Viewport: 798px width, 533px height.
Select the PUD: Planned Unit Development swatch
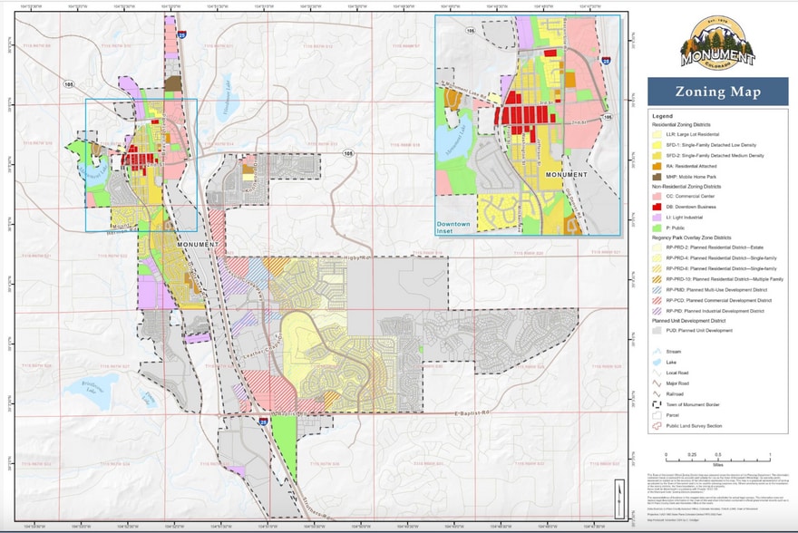[658, 331]
